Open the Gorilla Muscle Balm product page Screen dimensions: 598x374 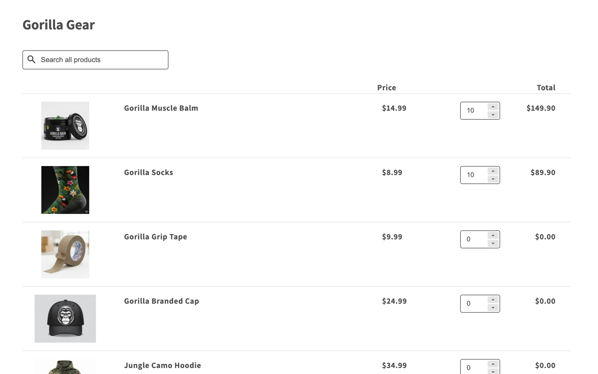coord(161,108)
